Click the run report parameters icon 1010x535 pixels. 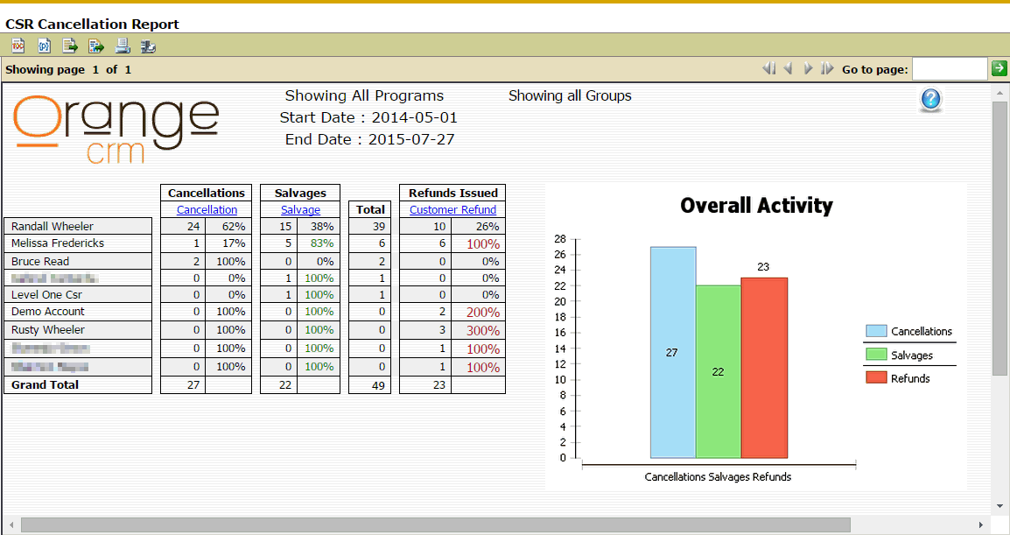coord(44,46)
